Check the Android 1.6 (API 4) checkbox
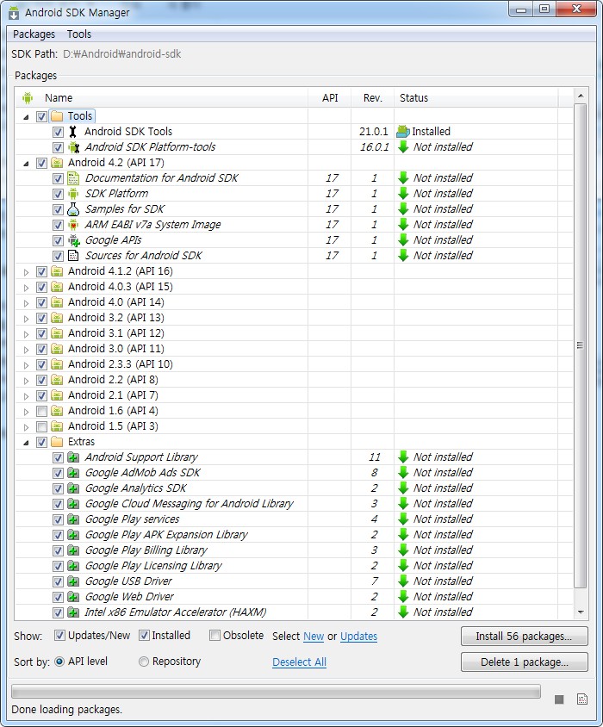 [x=41, y=411]
